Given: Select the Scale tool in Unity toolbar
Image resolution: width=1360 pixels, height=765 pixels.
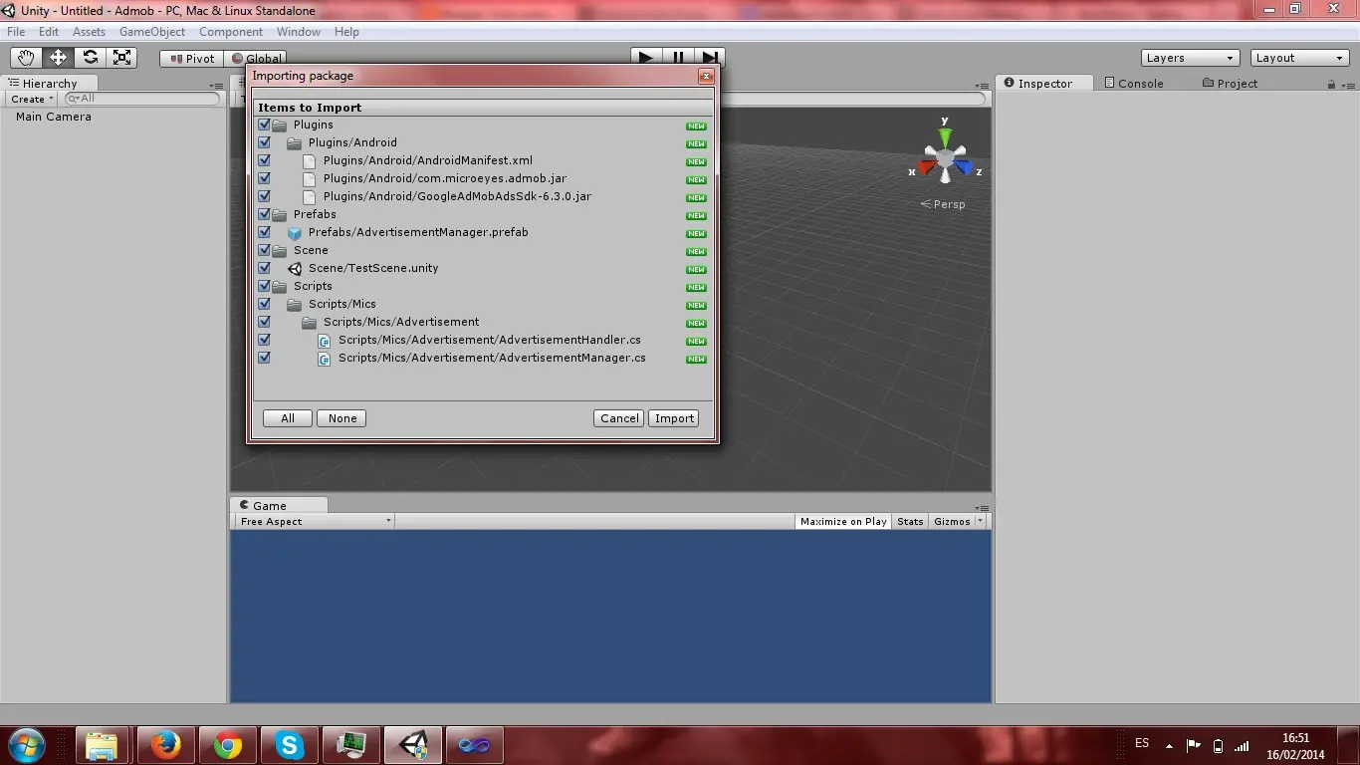Looking at the screenshot, I should (x=121, y=58).
